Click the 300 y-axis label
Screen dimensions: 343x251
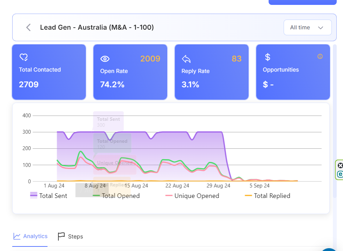point(27,132)
